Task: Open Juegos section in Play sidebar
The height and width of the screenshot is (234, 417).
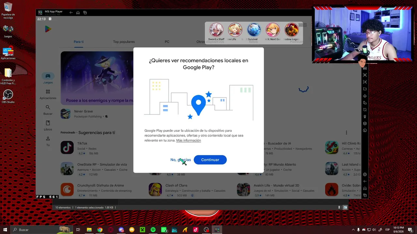Action: tap(48, 78)
